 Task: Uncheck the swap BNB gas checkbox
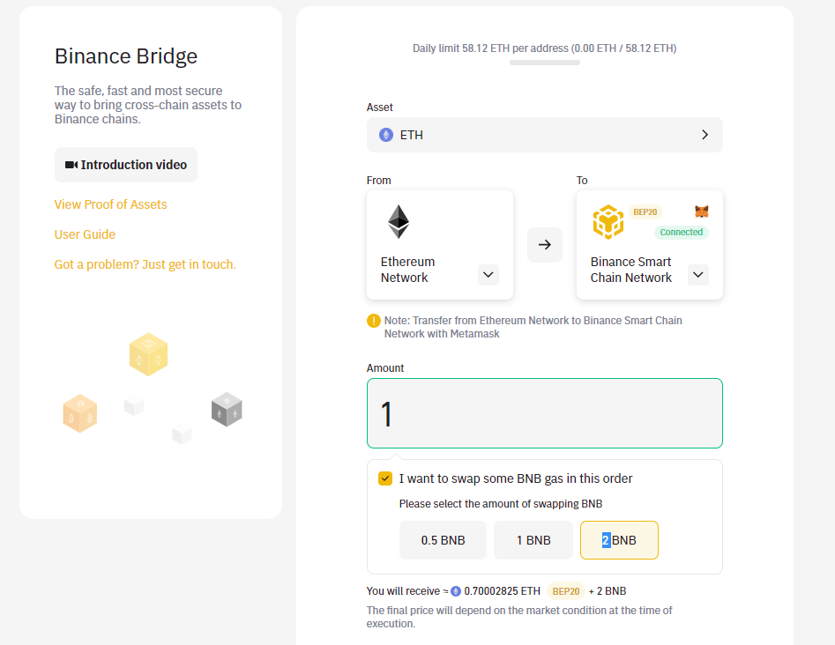[385, 478]
